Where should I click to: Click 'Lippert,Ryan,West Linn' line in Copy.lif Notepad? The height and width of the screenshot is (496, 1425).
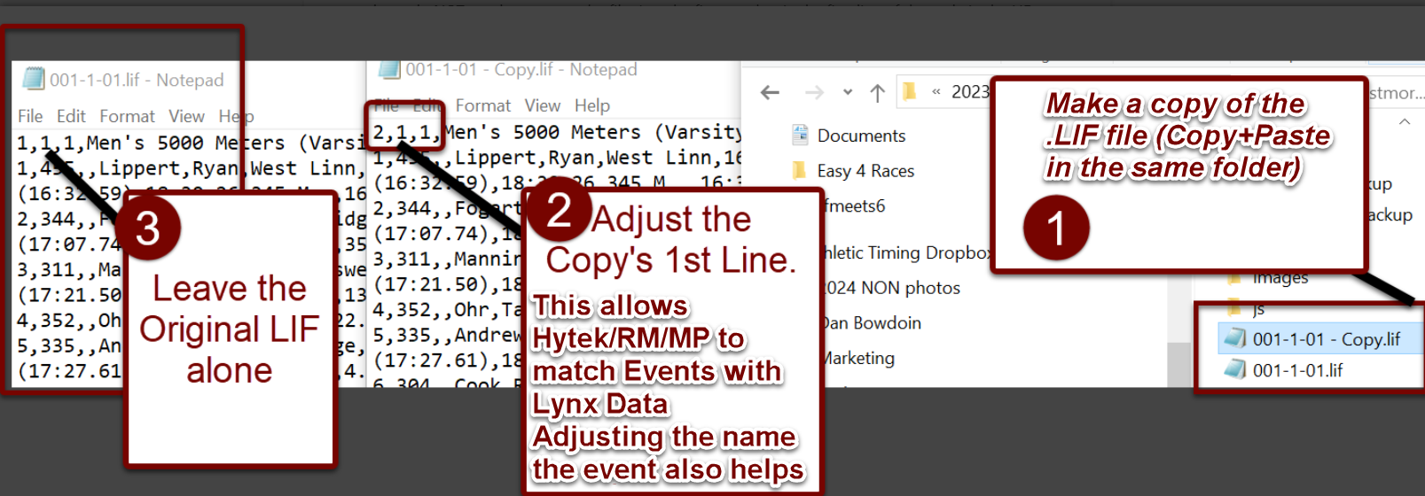tap(557, 158)
